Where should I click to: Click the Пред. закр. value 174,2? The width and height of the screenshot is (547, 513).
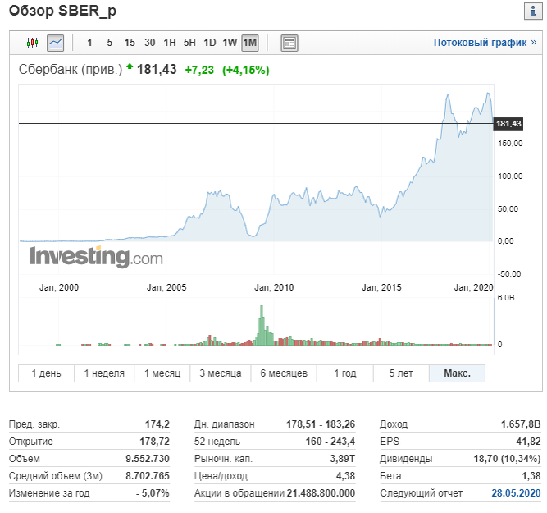coord(157,424)
